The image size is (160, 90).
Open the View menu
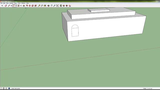7,3
